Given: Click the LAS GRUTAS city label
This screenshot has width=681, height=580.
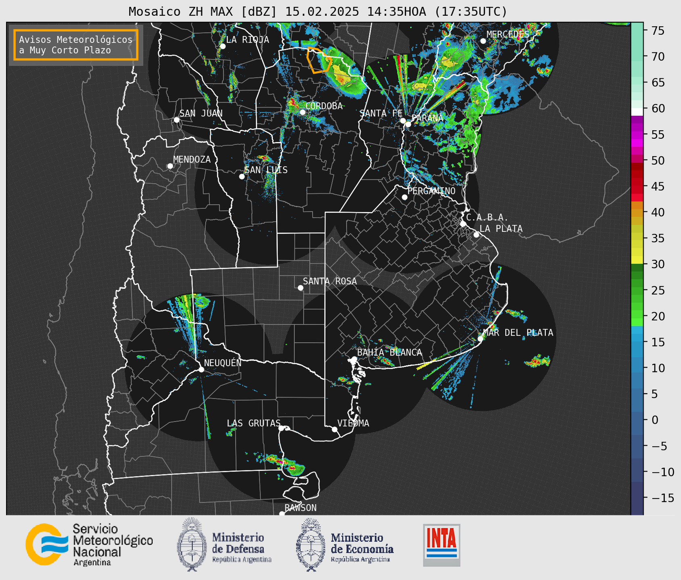Looking at the screenshot, I should click(254, 423).
